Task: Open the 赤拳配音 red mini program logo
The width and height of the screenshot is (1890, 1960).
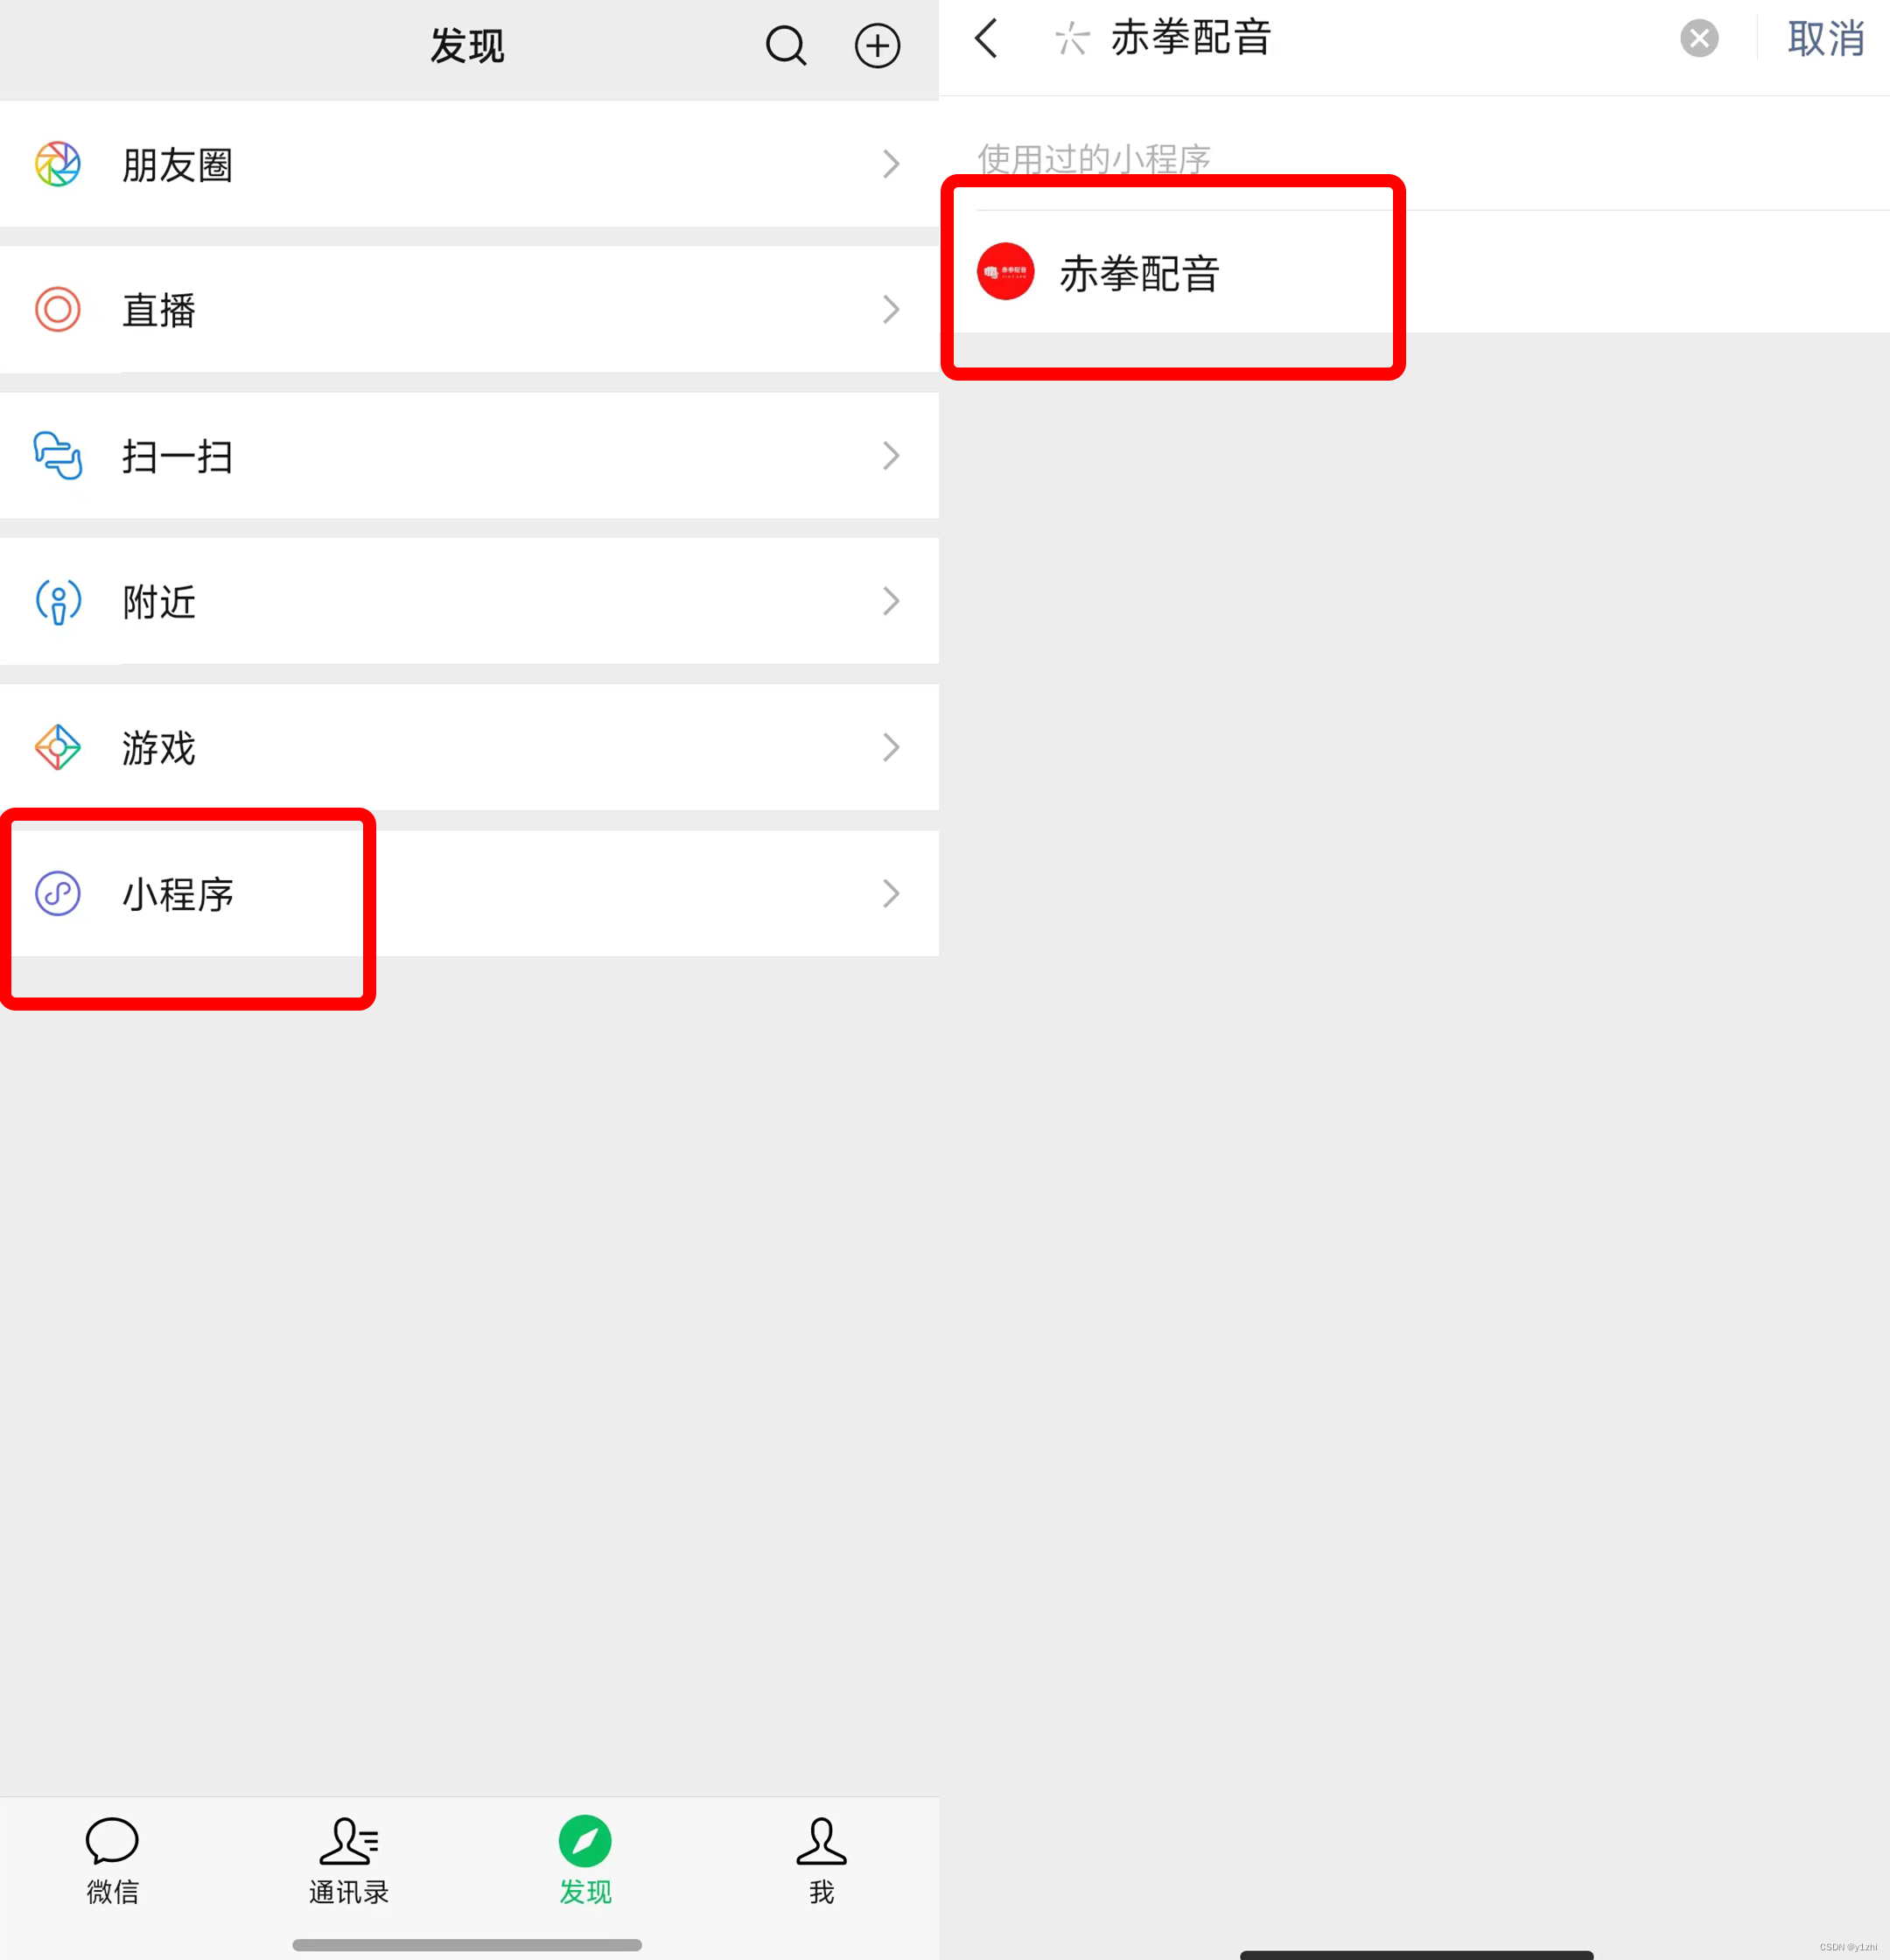Action: pos(1005,271)
